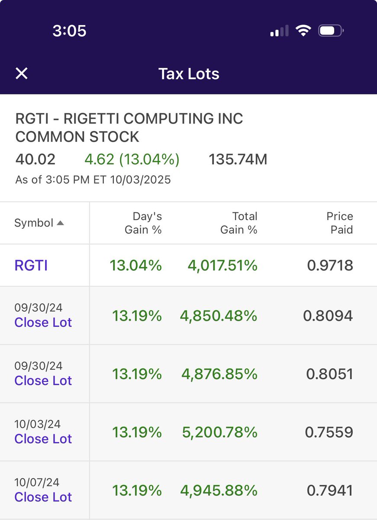Screen dimensions: 377x520
Task: Toggle the sort arrow beside Symbol
Action: 60,223
